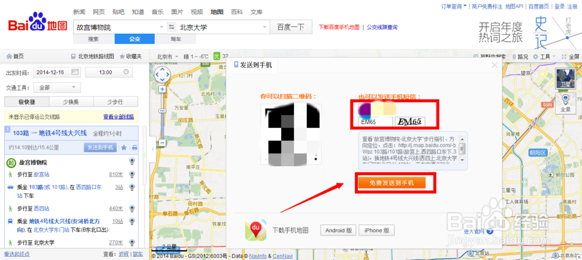582x260 pixels.
Task: Open the calendar icon next to the departure date
Action: tap(75, 72)
